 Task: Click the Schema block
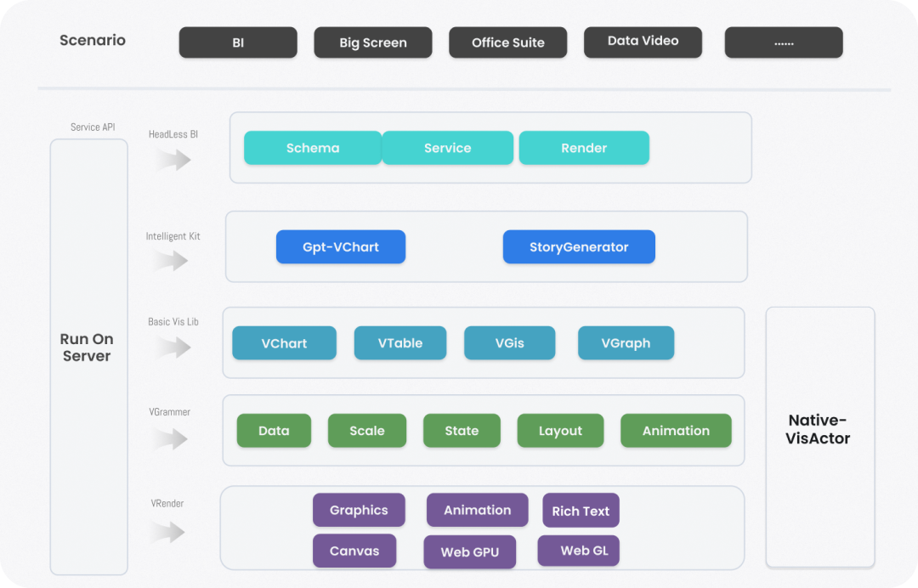(313, 148)
